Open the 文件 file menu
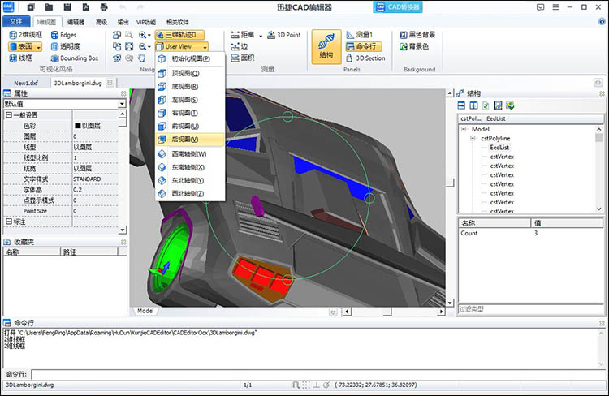 [x=16, y=22]
